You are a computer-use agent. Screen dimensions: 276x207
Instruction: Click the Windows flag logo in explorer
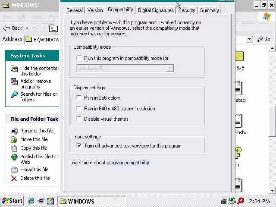(267, 17)
